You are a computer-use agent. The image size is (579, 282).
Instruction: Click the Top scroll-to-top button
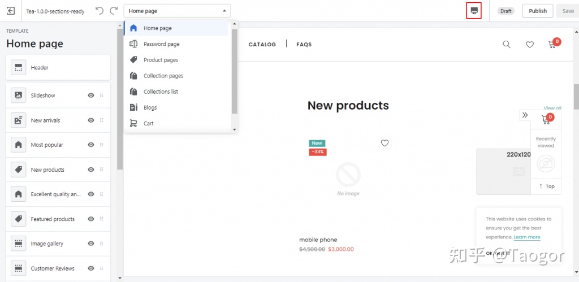click(546, 186)
